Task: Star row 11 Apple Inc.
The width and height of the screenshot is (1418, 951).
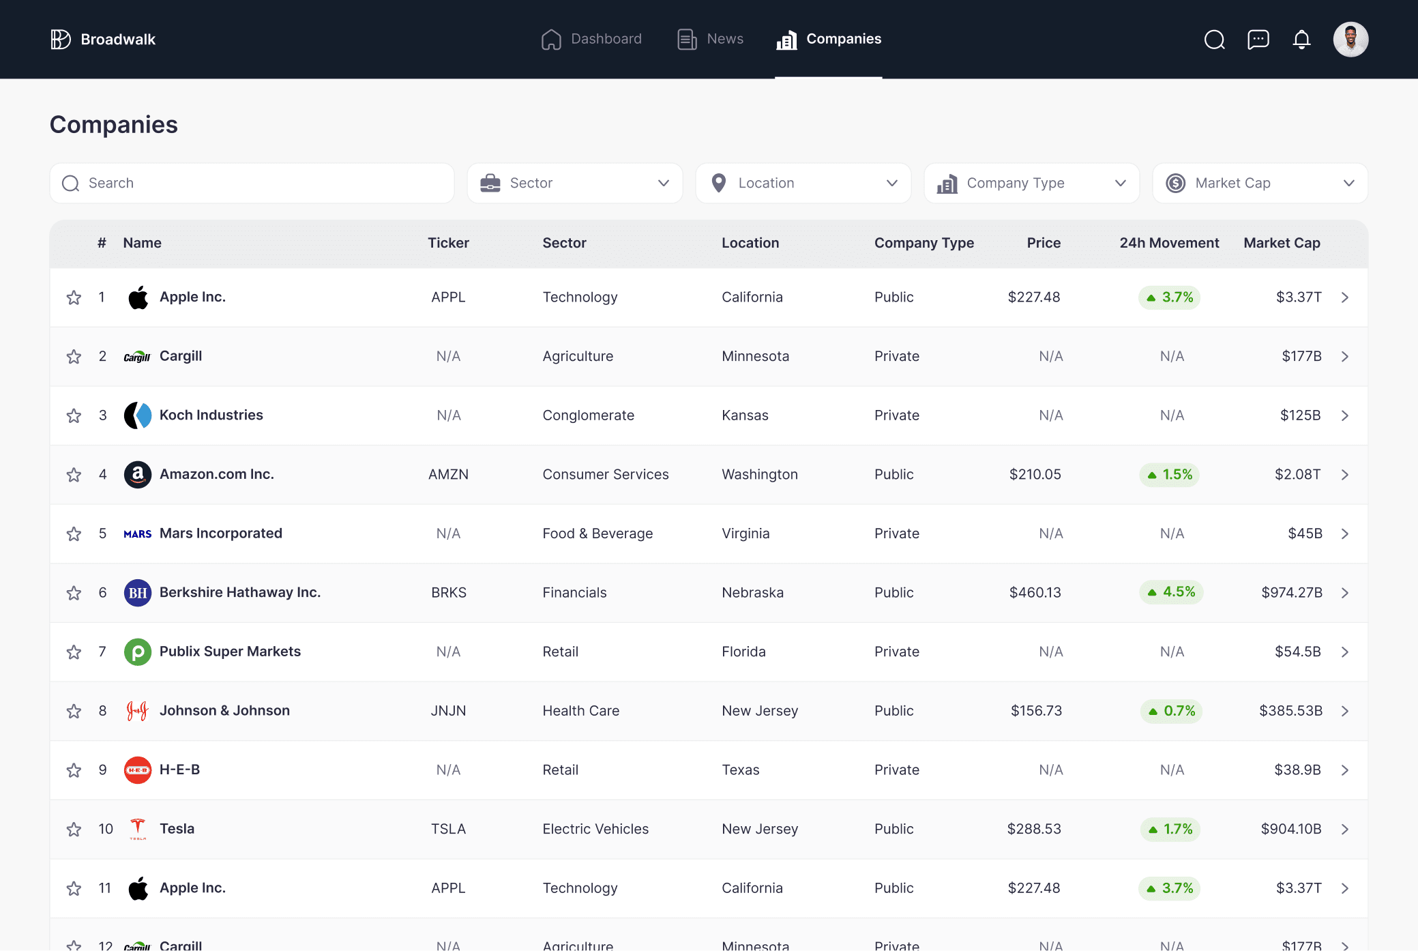Action: coord(74,888)
